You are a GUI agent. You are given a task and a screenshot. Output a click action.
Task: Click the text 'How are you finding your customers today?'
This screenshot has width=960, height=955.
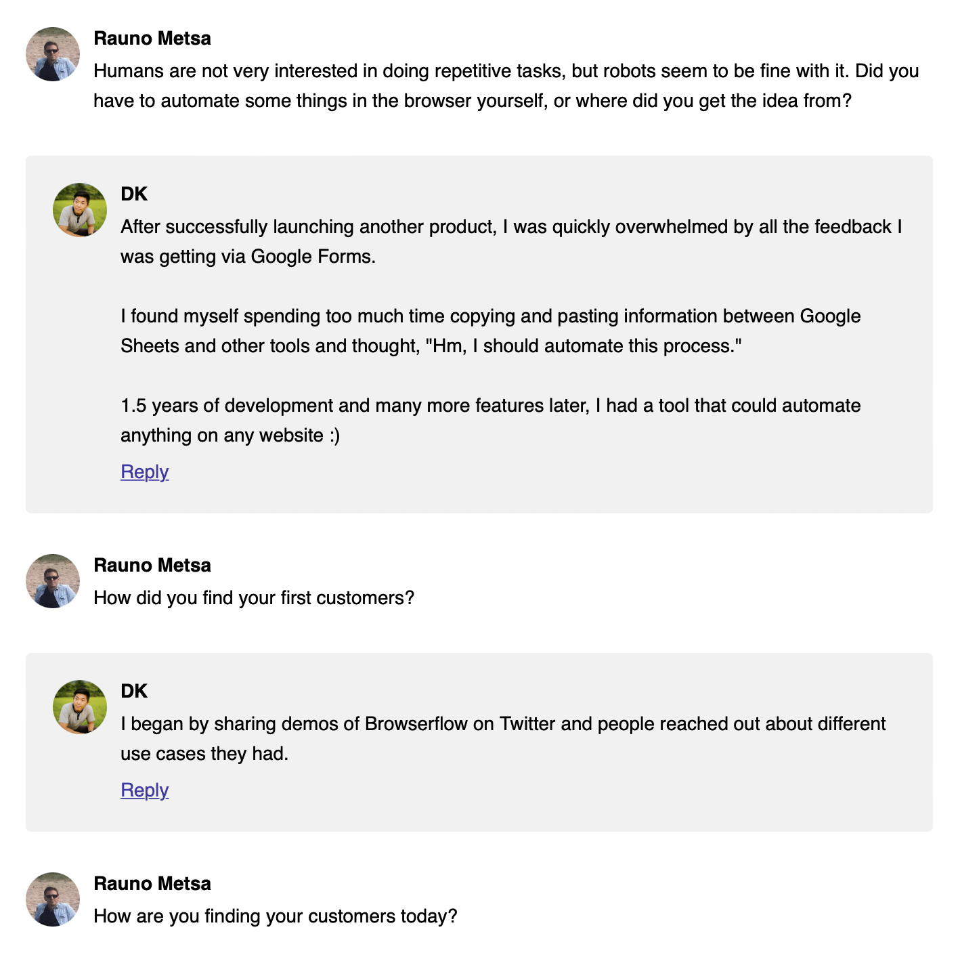coord(276,916)
